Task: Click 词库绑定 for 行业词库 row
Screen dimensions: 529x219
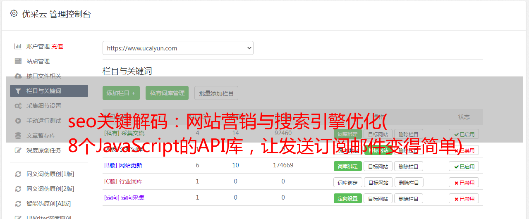Action: [348, 183]
